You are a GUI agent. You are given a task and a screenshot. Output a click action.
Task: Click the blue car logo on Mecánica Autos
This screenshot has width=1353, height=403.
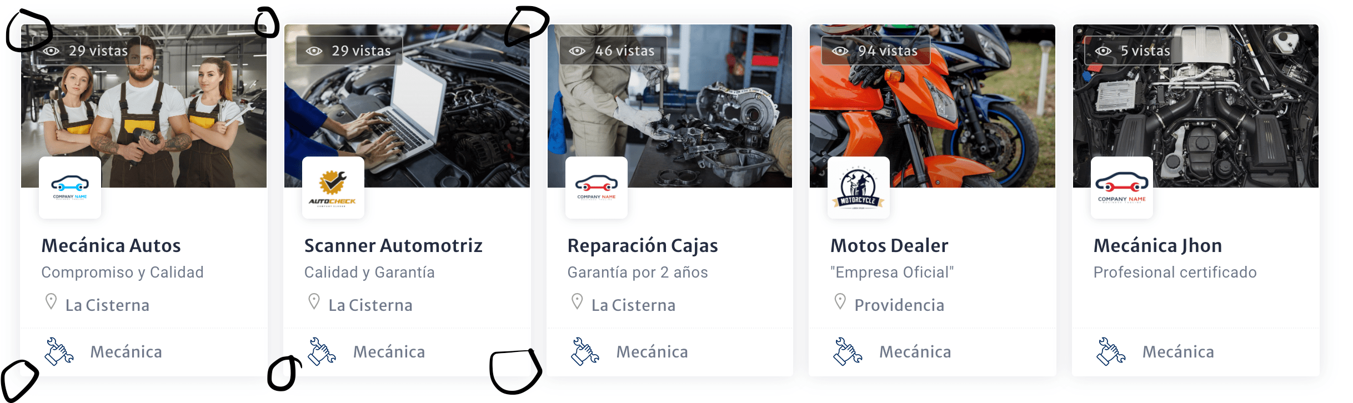tap(70, 188)
